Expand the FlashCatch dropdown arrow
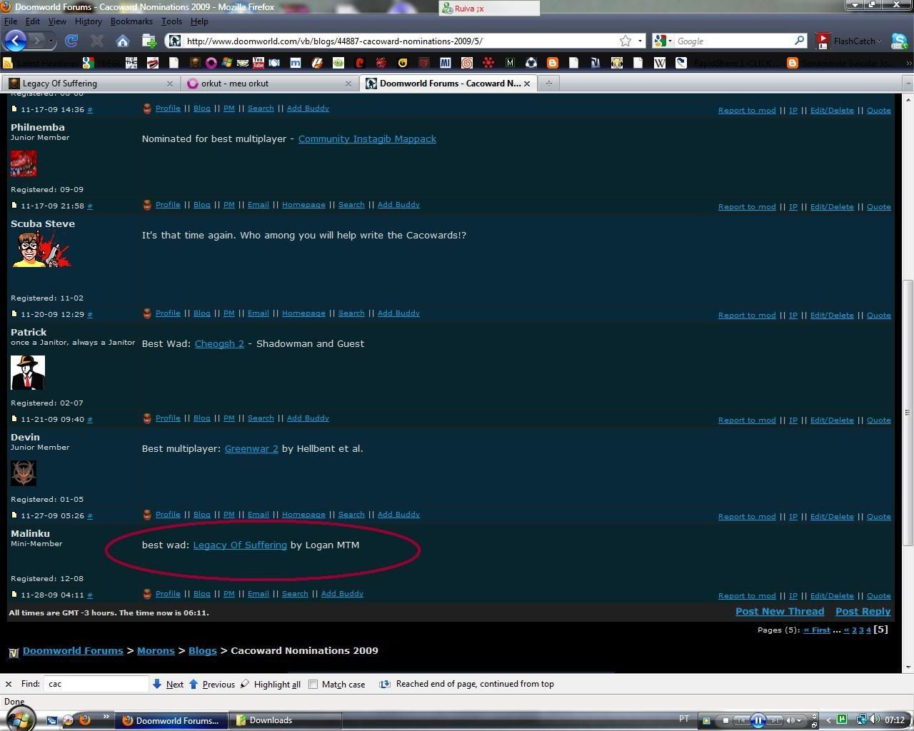 (880, 41)
